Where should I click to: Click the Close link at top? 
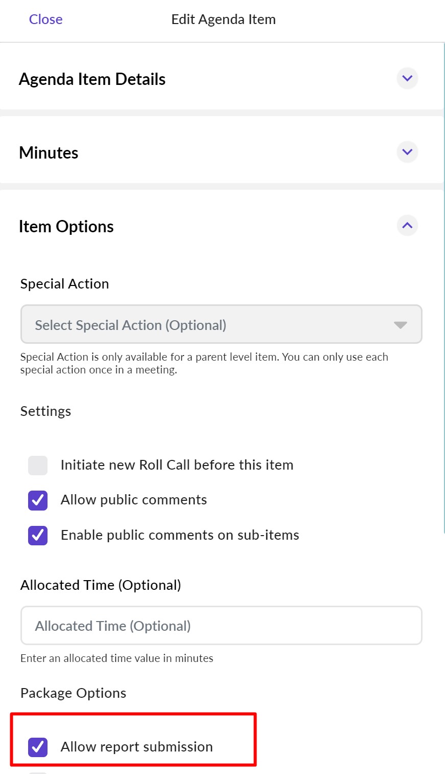45,19
